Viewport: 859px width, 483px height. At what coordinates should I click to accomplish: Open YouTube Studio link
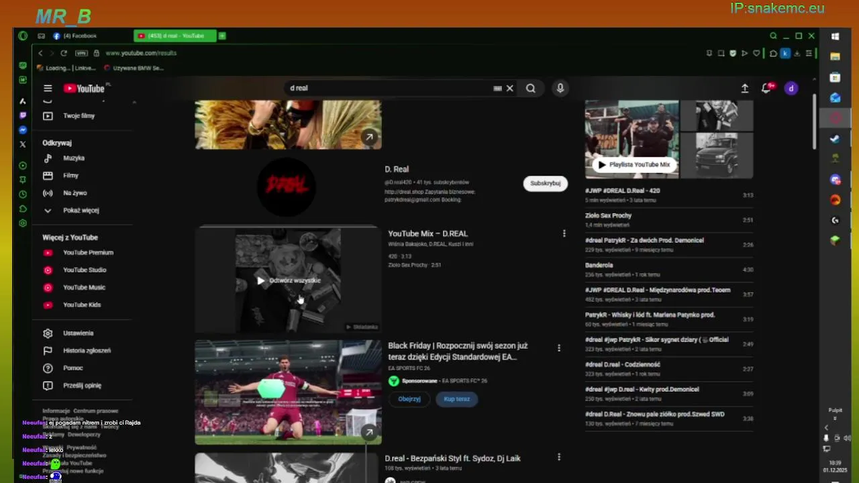pyautogui.click(x=84, y=270)
